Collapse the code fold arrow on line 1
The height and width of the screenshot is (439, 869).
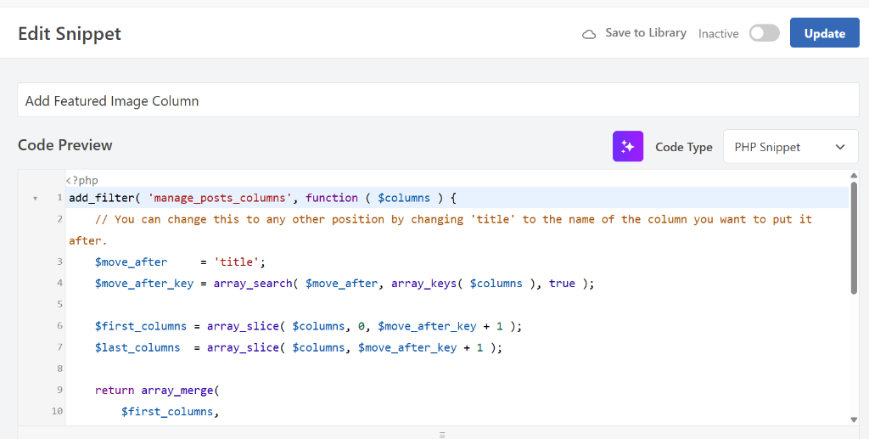tap(36, 199)
